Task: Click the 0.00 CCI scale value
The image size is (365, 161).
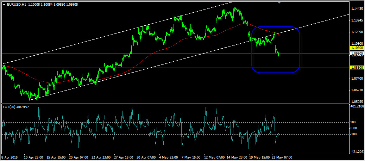Action: (x=354, y=128)
